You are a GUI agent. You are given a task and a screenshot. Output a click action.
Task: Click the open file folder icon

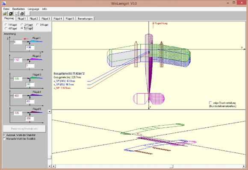pos(5,14)
